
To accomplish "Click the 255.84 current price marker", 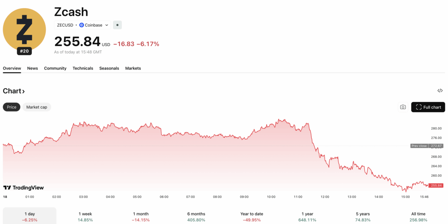I will pos(436,186).
